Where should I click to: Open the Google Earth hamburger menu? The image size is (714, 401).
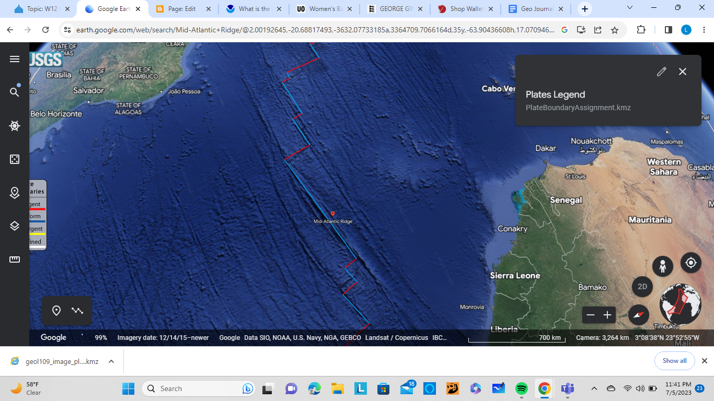click(x=15, y=59)
